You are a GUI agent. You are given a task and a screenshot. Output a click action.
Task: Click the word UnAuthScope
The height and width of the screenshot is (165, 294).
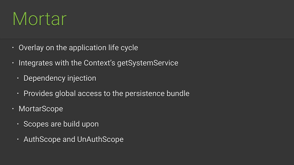[x=100, y=140]
